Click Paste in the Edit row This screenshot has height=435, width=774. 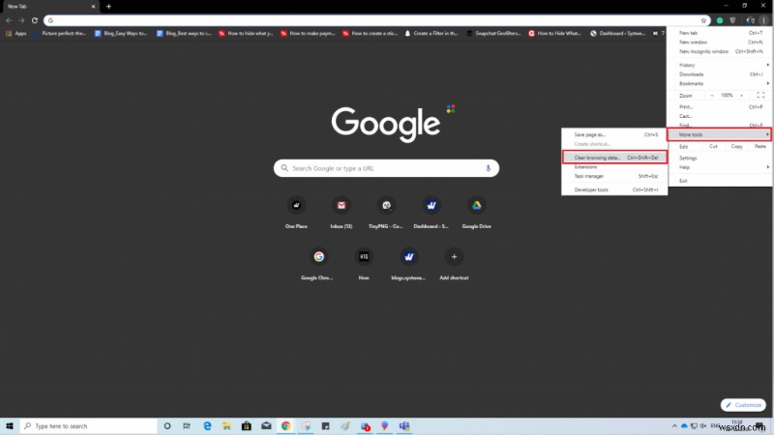760,147
